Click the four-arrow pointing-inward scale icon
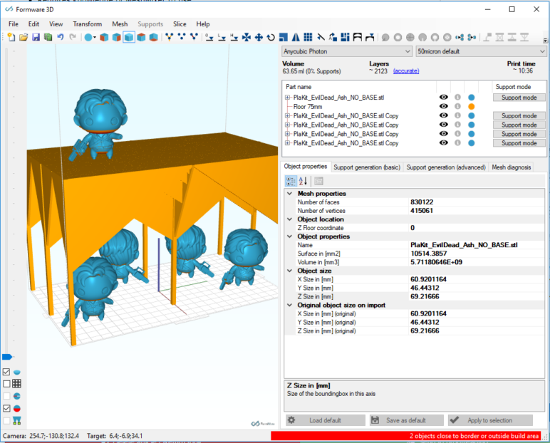 pos(247,37)
